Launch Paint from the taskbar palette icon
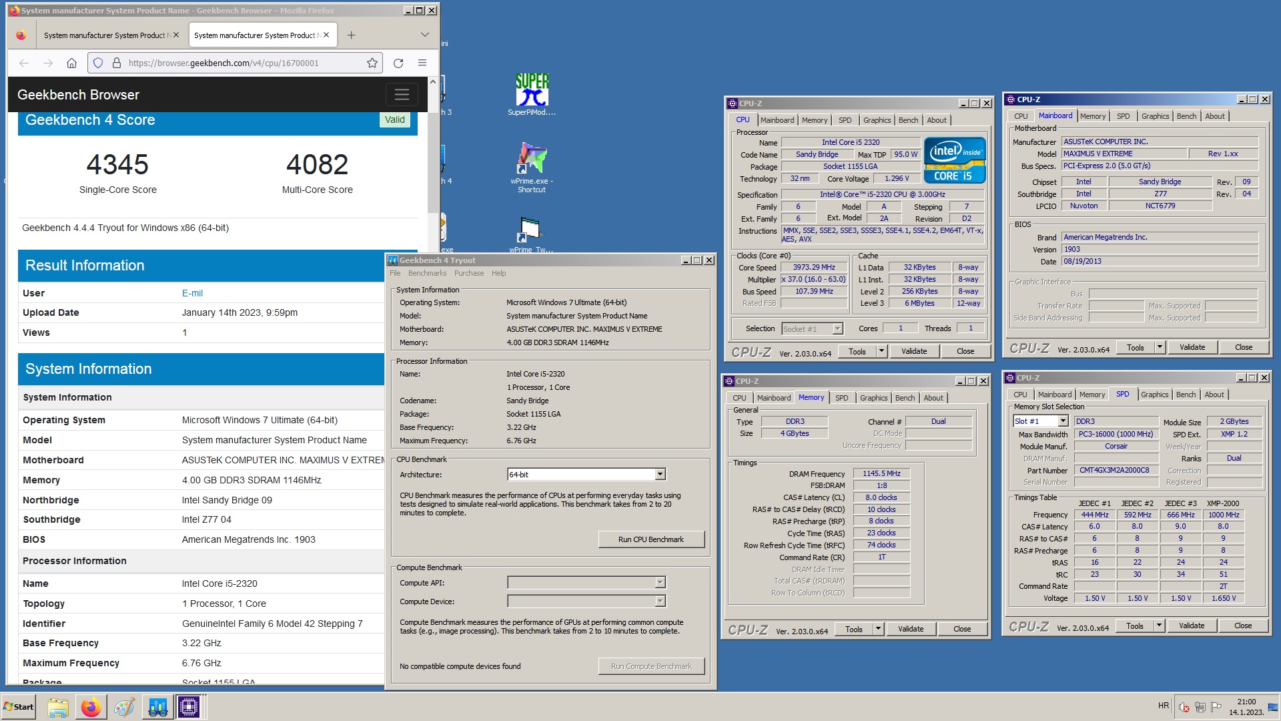The height and width of the screenshot is (721, 1281). (124, 707)
